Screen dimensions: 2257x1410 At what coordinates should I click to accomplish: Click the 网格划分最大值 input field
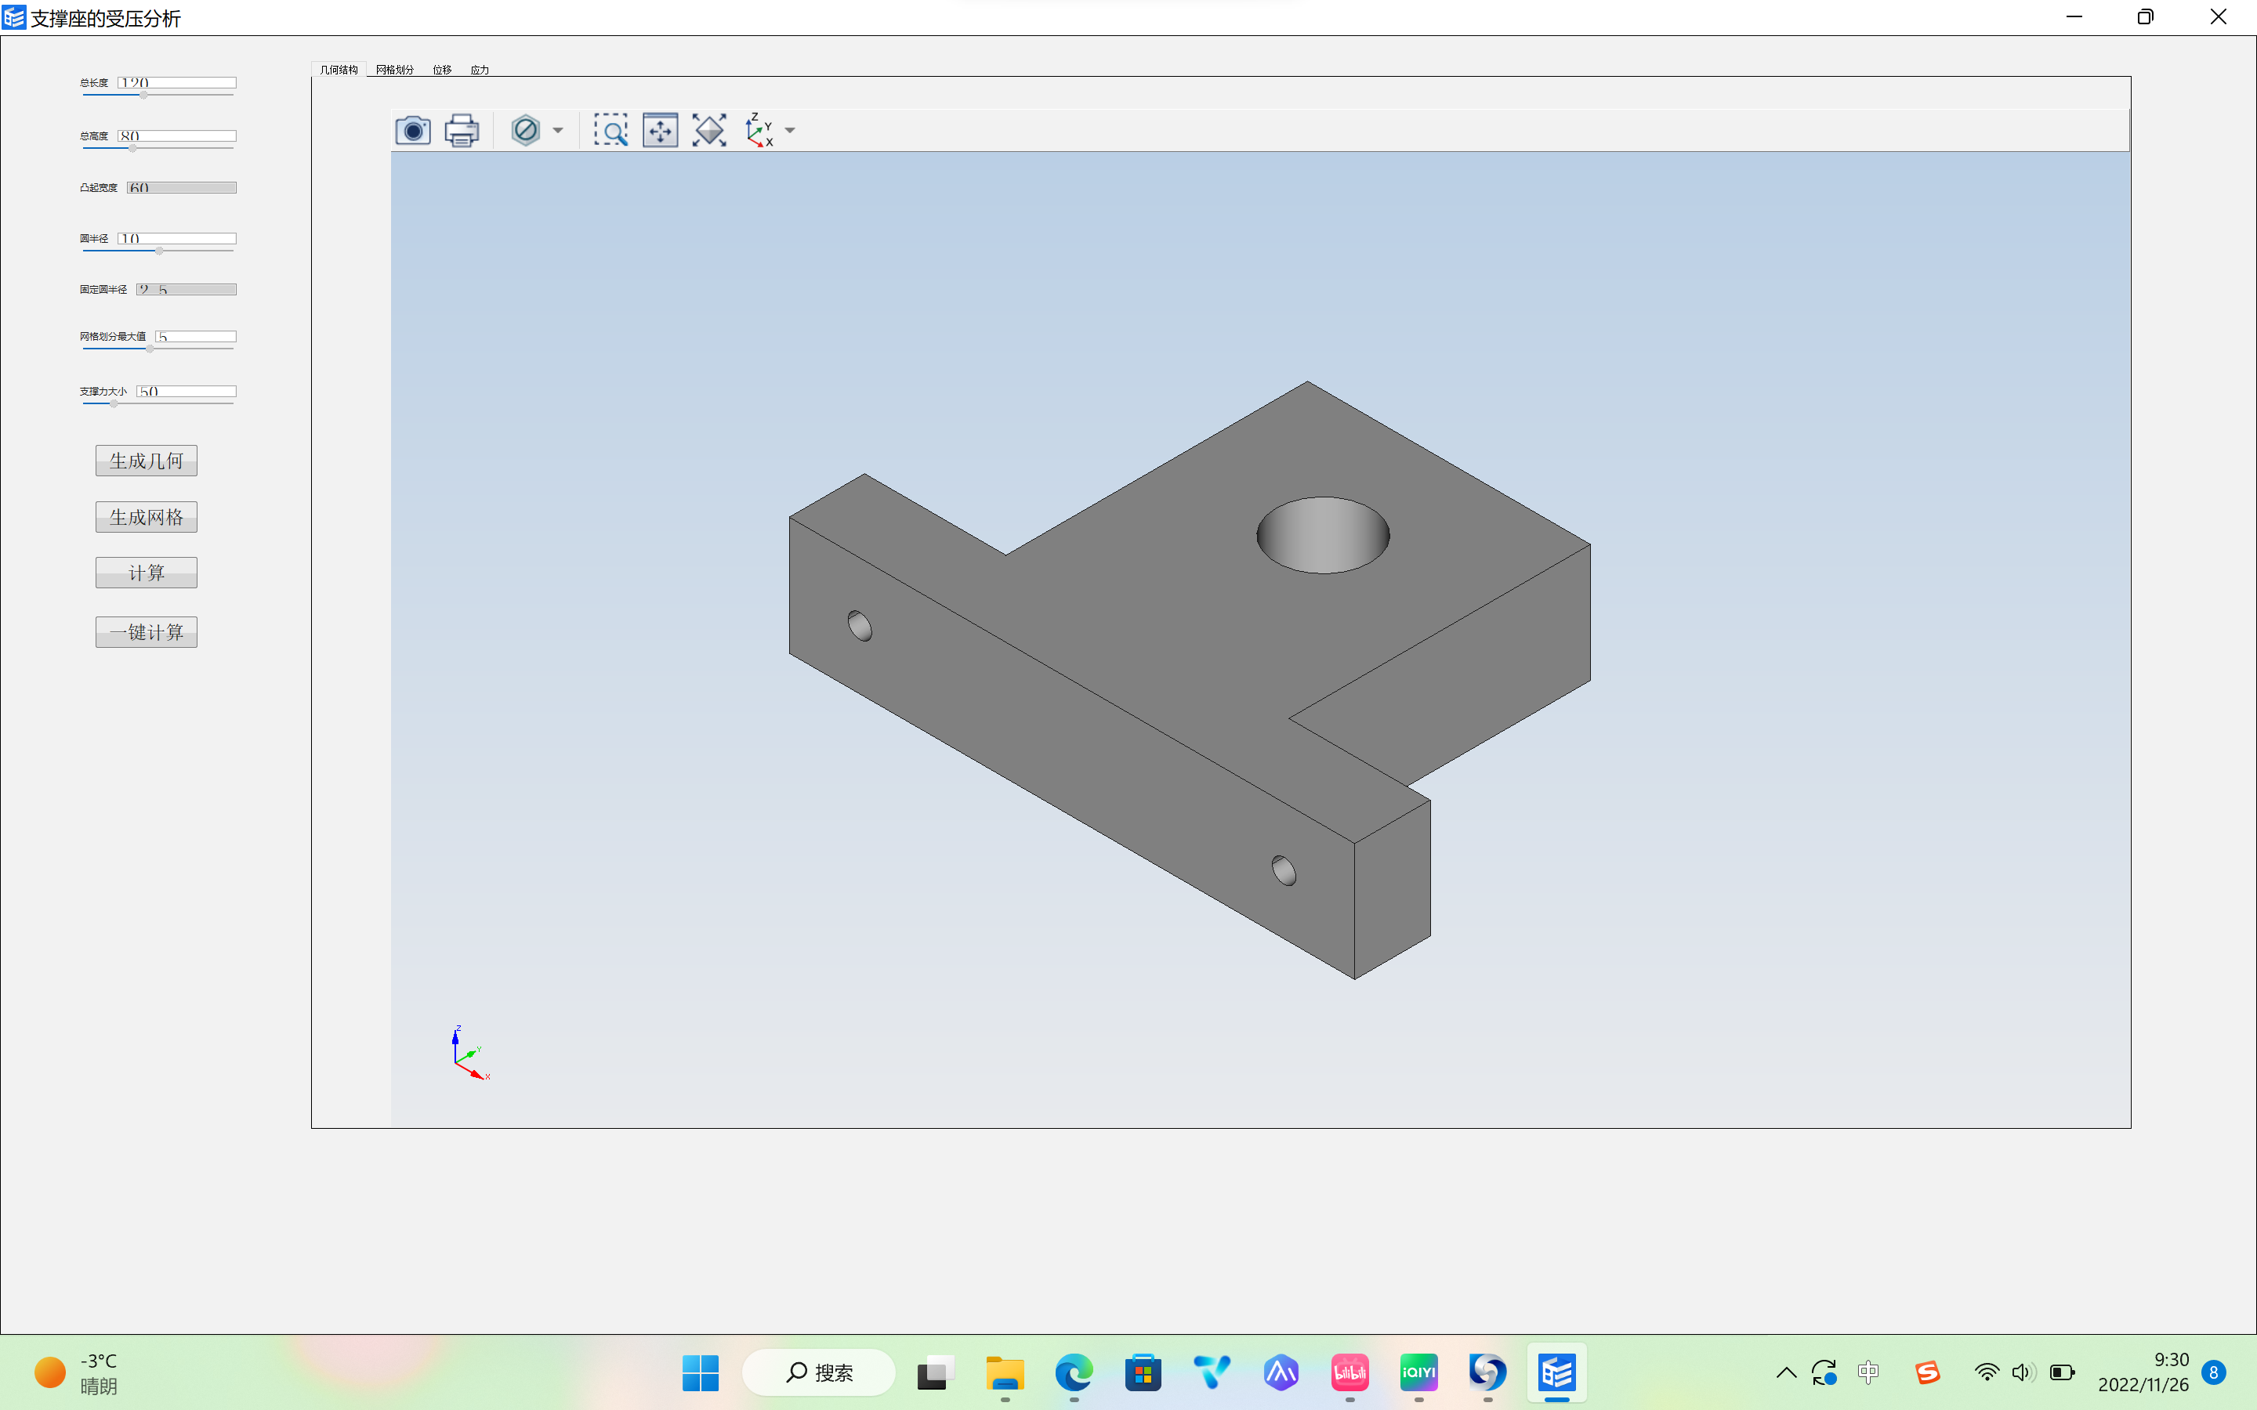(x=196, y=337)
